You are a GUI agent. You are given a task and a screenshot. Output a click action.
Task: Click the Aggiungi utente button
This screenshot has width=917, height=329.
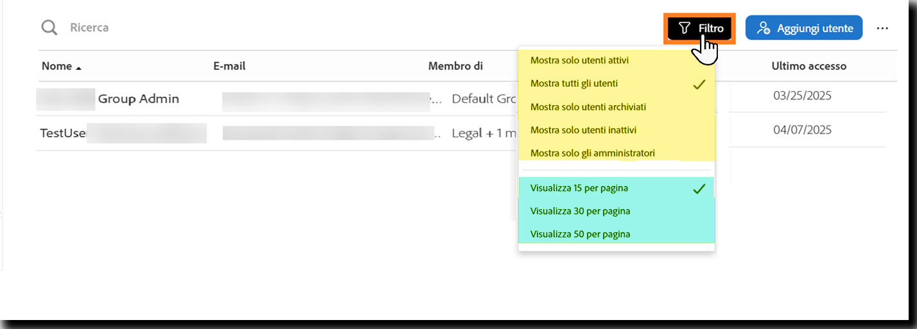(x=804, y=28)
